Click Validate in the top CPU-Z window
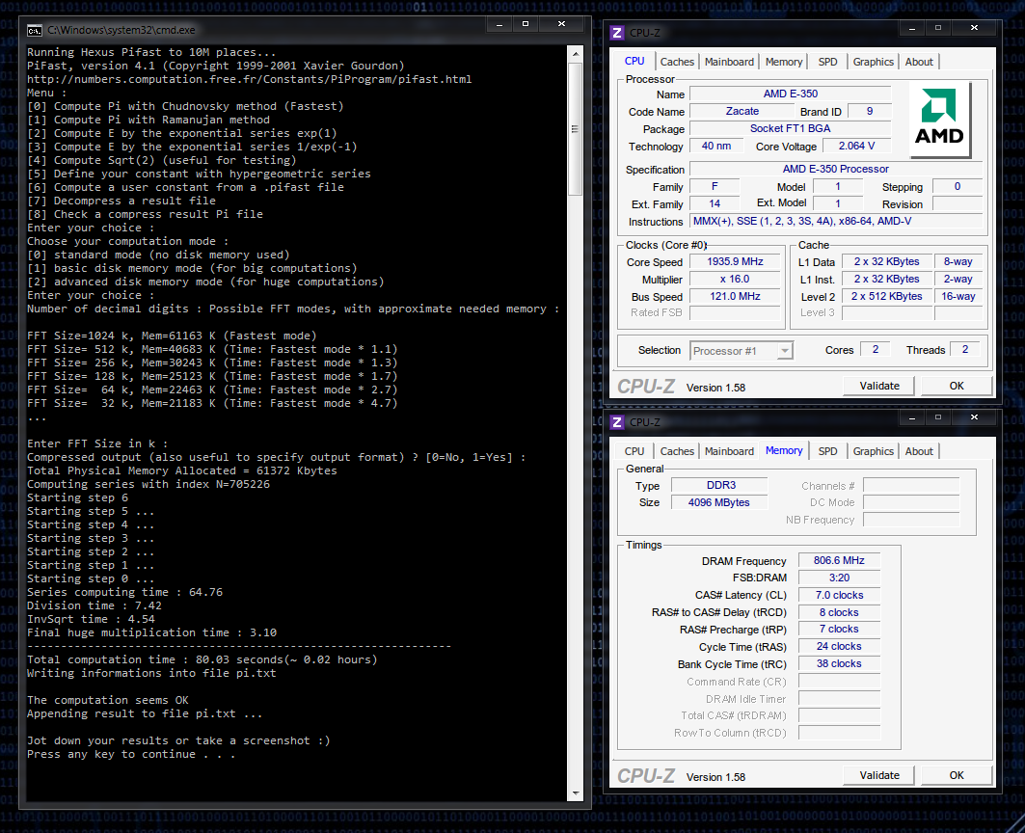1025x833 pixels. pos(879,386)
